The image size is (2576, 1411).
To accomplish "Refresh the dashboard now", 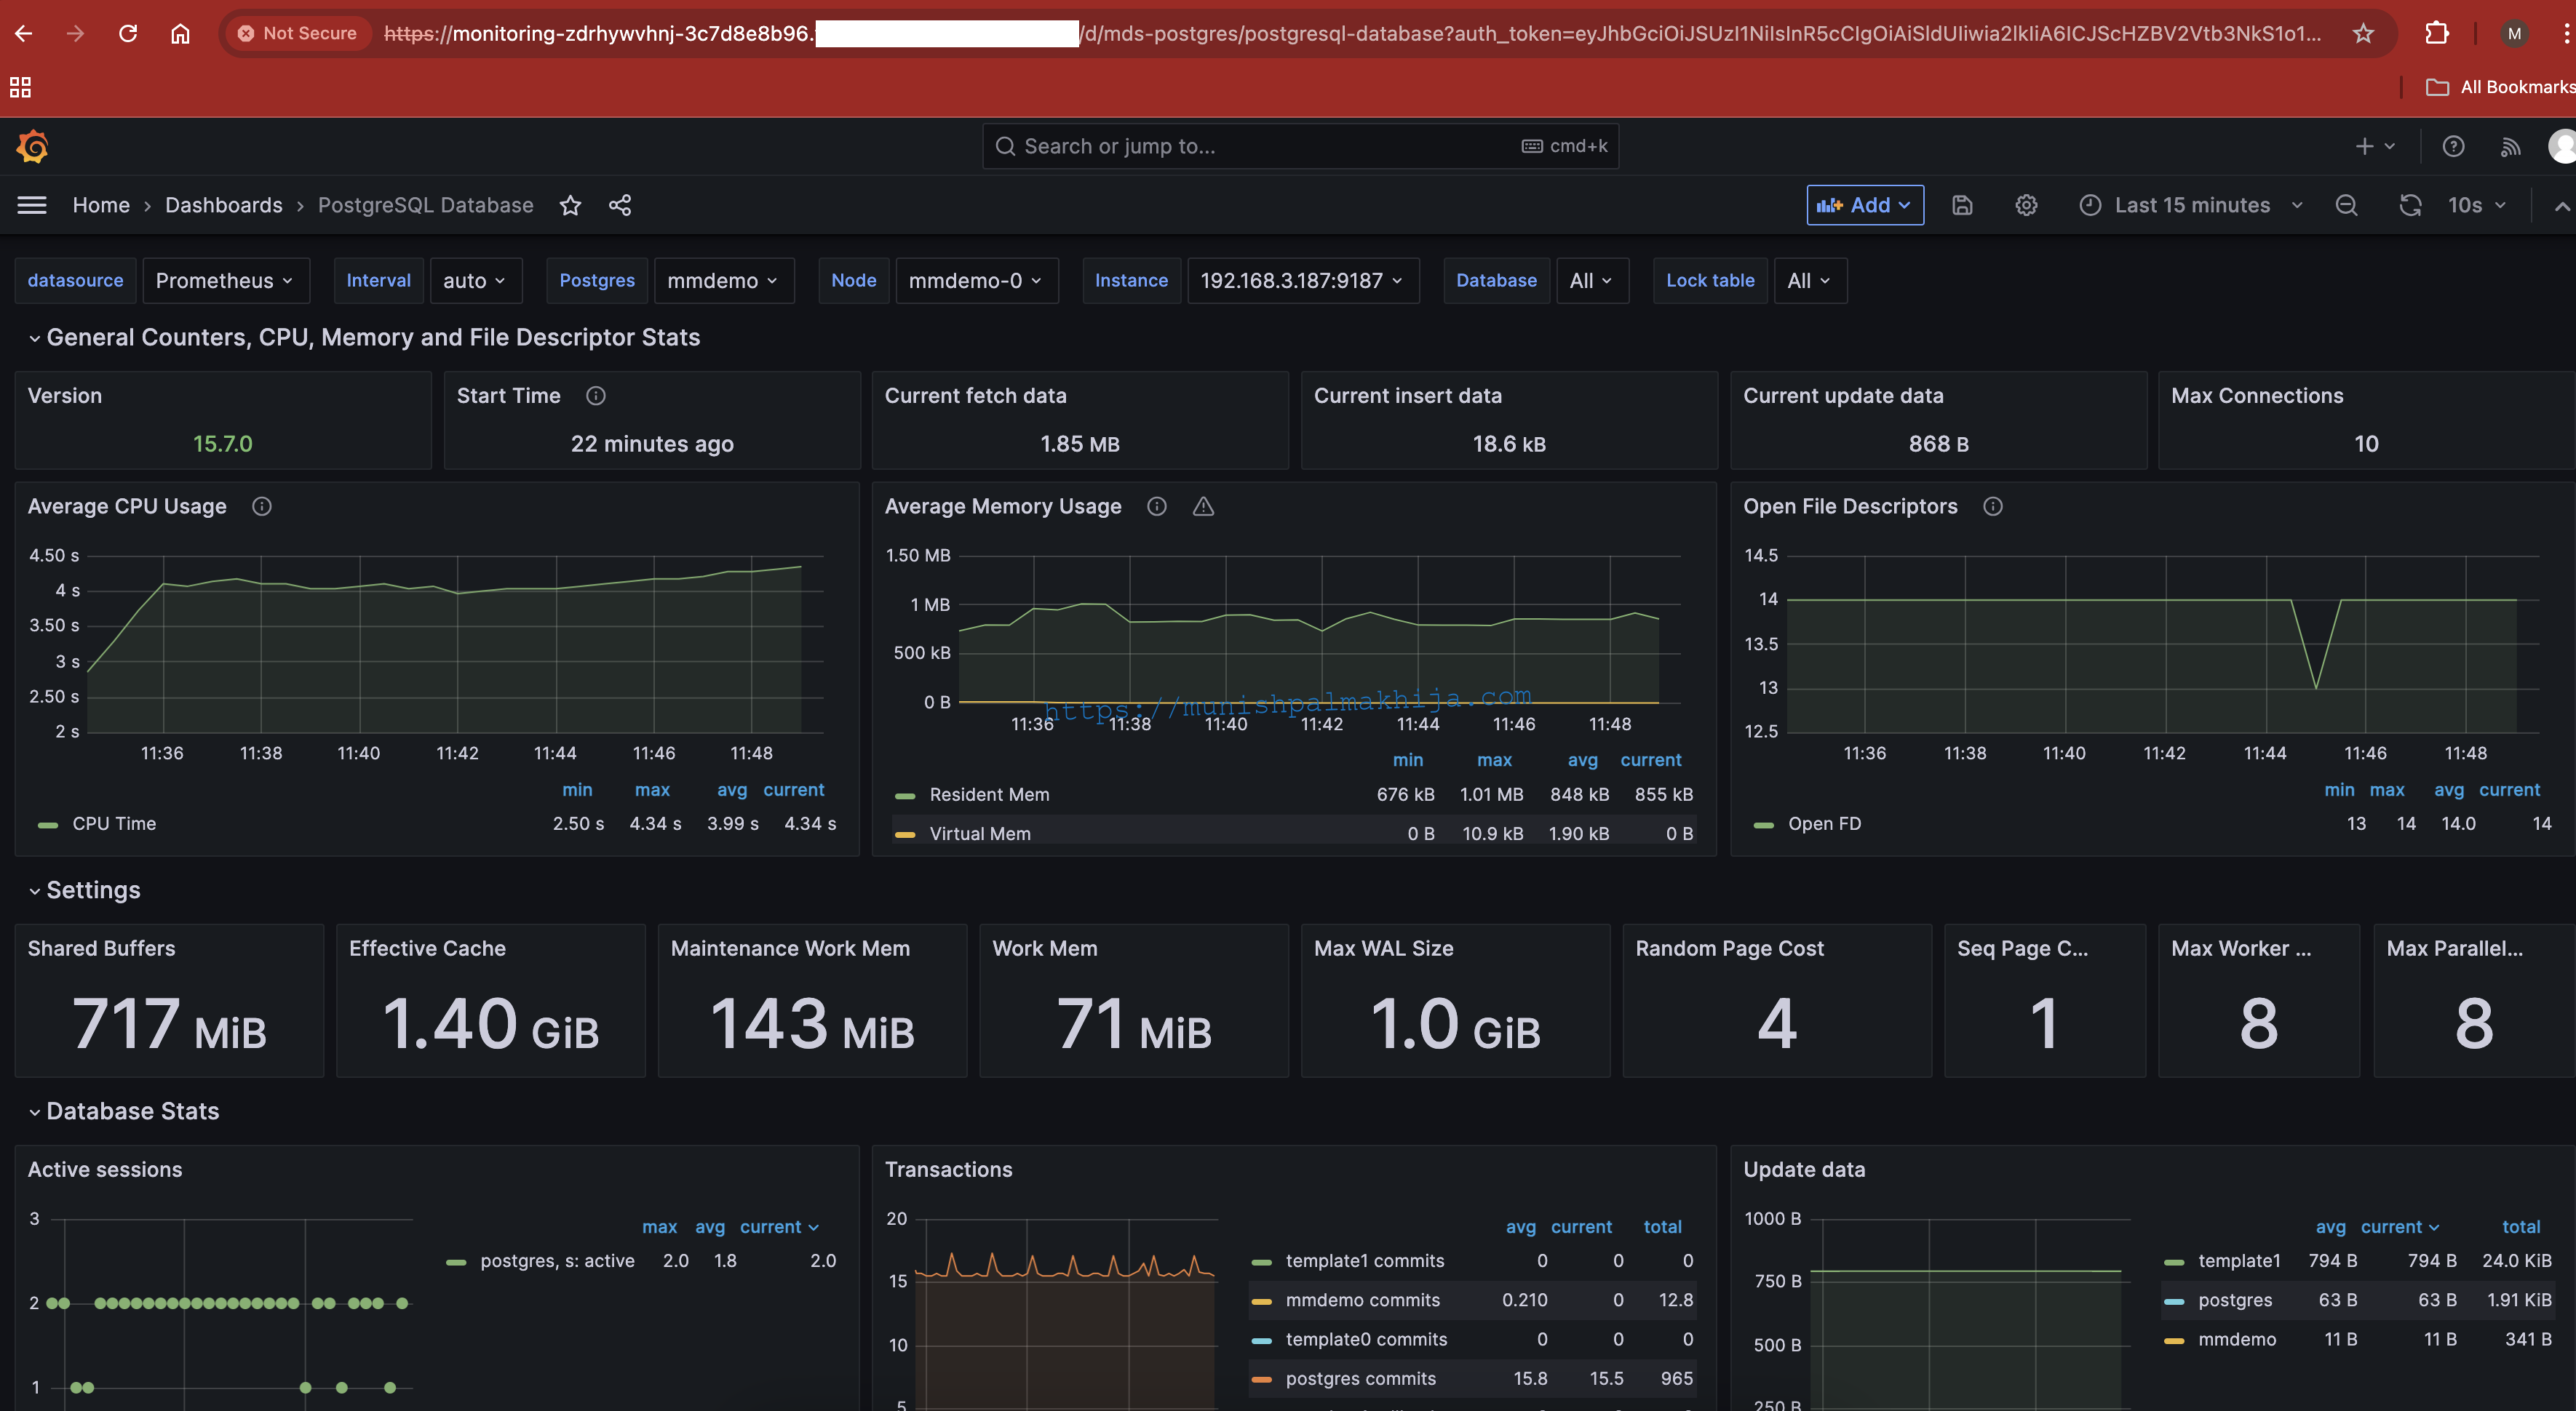I will (x=2410, y=205).
